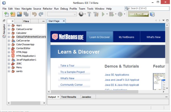Image resolution: width=171 pixels, height=112 pixels.
Task: Click the Try a Sample Project link
Action: [x=72, y=72]
